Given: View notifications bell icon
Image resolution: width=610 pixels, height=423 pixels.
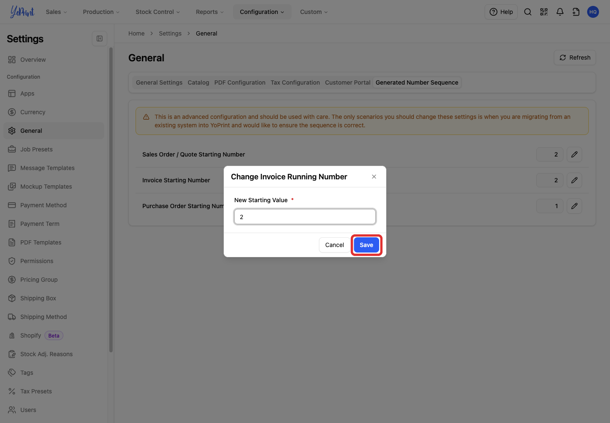Looking at the screenshot, I should 560,12.
